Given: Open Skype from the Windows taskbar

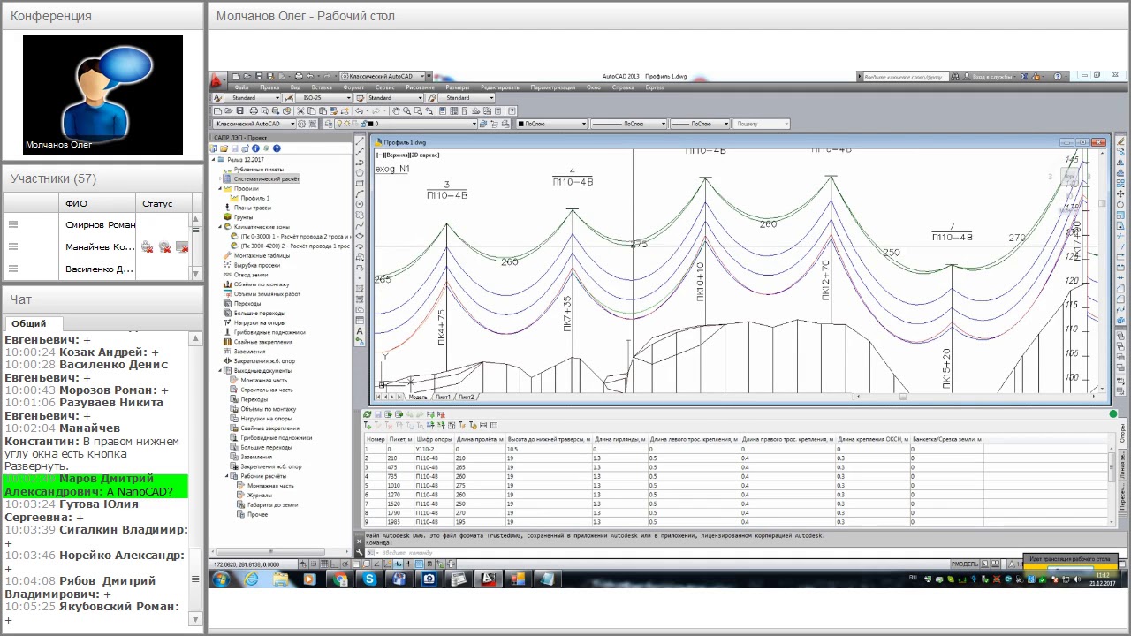Looking at the screenshot, I should point(369,579).
